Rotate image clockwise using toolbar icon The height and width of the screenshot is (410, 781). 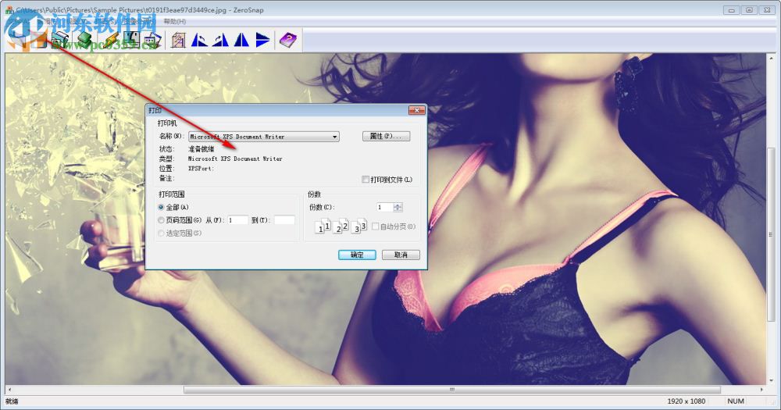[220, 40]
